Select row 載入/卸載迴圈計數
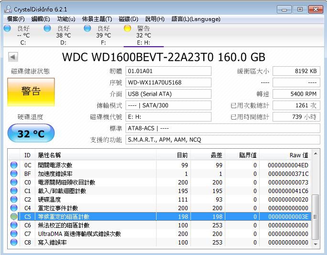327x255 pixels. tap(159, 191)
